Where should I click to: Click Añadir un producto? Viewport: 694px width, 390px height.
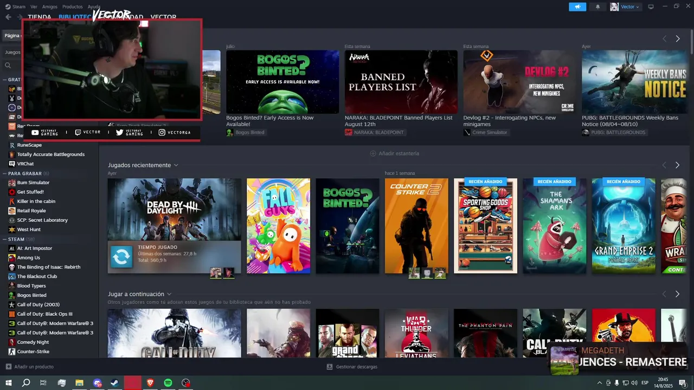pos(34,367)
